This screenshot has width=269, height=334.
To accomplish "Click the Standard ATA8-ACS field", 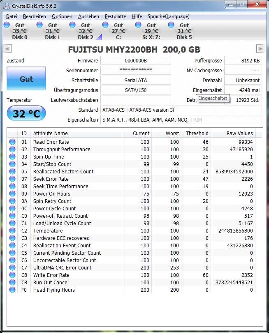I will (181, 110).
